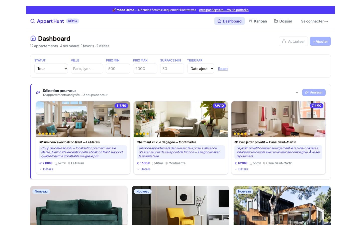Collapse the Sélection pour vous section
The width and height of the screenshot is (361, 225).
click(297, 92)
